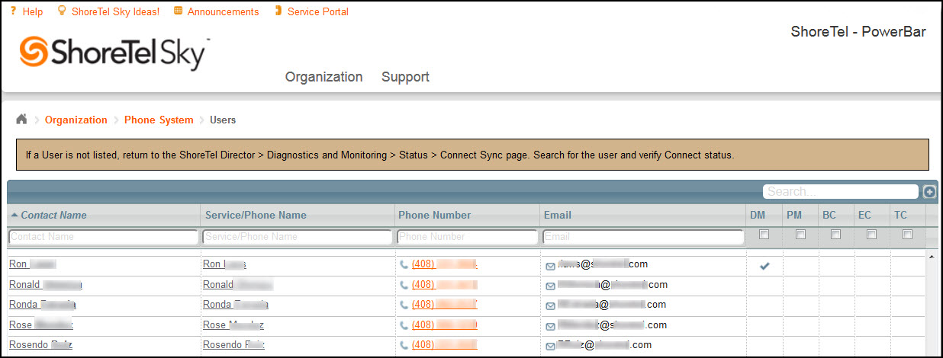Viewport: 943px width, 358px height.
Task: Click the Announcements grid icon
Action: point(178,11)
